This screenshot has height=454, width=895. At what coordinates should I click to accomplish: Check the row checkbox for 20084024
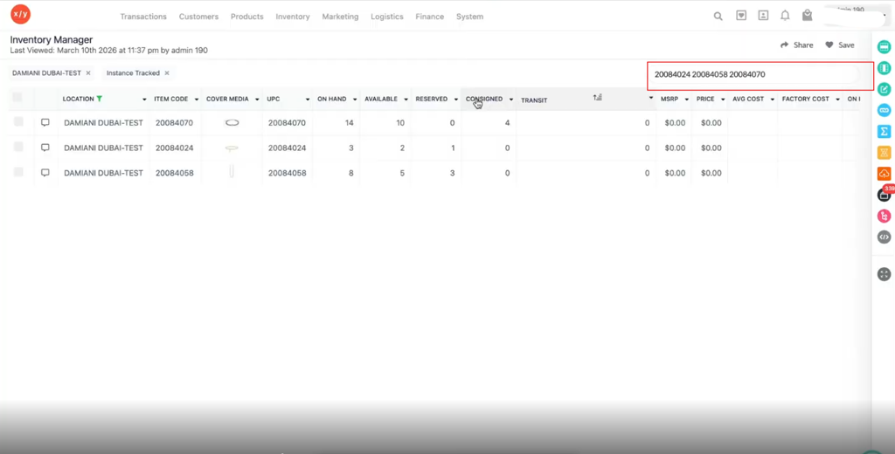[19, 147]
